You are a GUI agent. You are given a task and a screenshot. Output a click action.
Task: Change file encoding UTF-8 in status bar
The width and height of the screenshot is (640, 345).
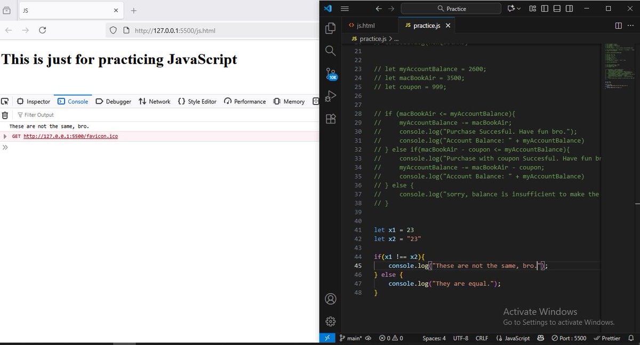point(461,338)
